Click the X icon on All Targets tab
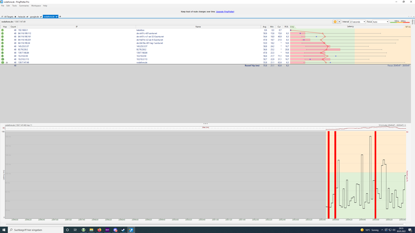The width and height of the screenshot is (415, 233). pos(15,17)
